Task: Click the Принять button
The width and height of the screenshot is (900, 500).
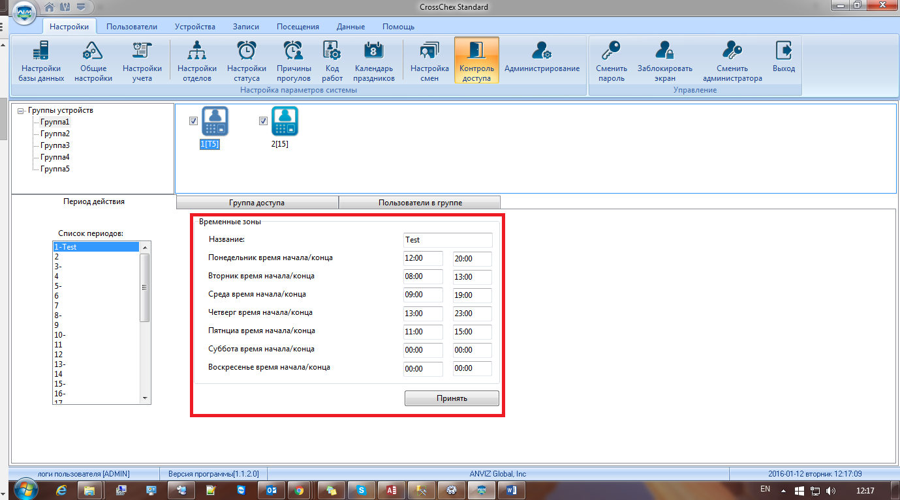Action: [452, 398]
